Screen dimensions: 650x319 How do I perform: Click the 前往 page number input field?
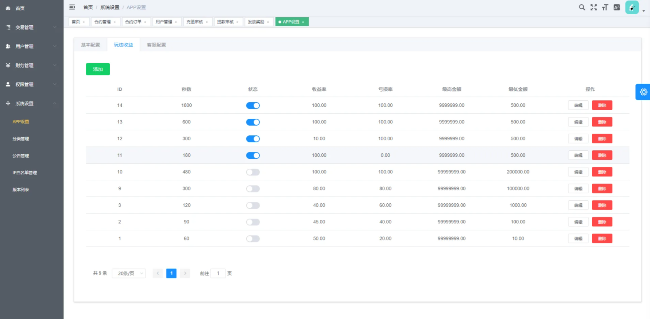218,273
